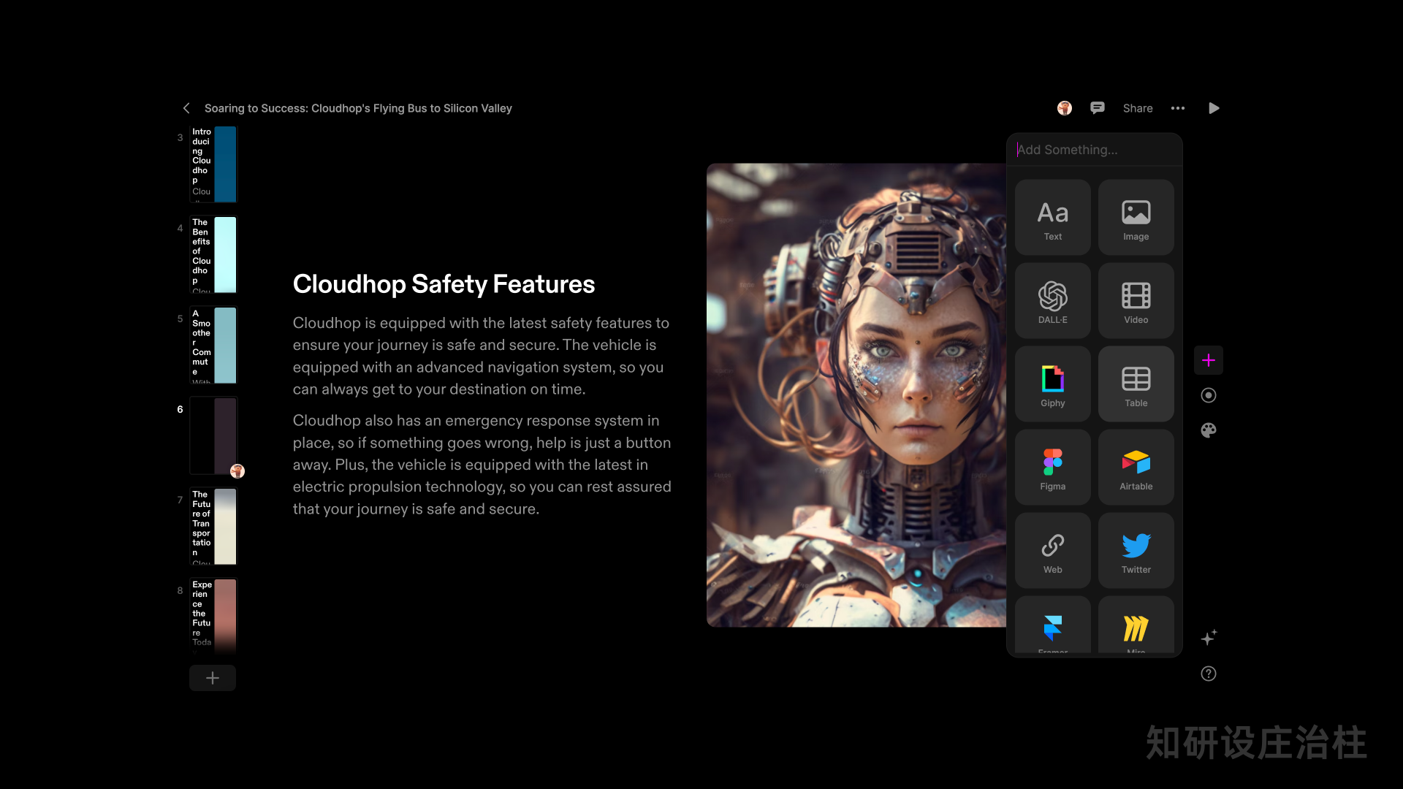This screenshot has height=789, width=1403.
Task: Go back using the left chevron
Action: pos(186,108)
